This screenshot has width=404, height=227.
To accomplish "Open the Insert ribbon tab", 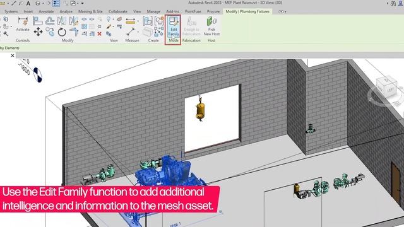I will click(28, 11).
